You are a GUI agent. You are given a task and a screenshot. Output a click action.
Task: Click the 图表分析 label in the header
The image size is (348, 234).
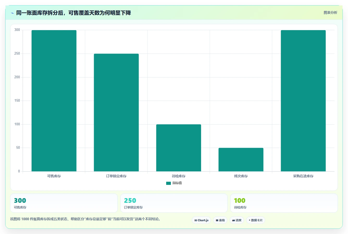(330, 12)
